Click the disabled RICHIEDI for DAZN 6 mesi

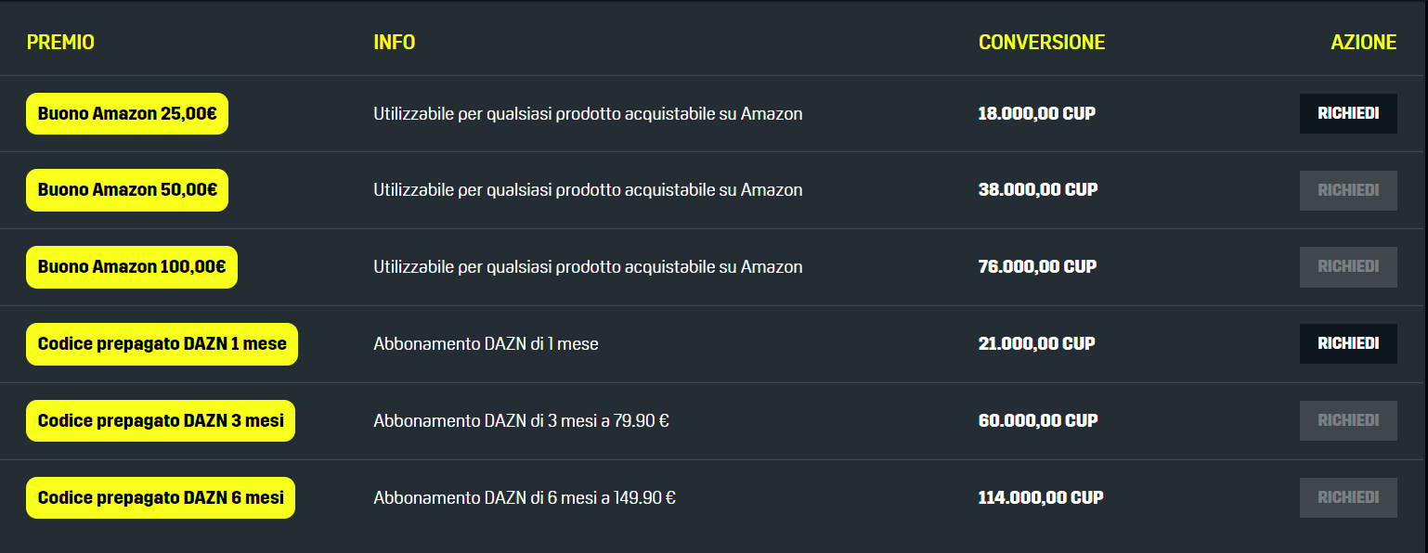tap(1348, 496)
